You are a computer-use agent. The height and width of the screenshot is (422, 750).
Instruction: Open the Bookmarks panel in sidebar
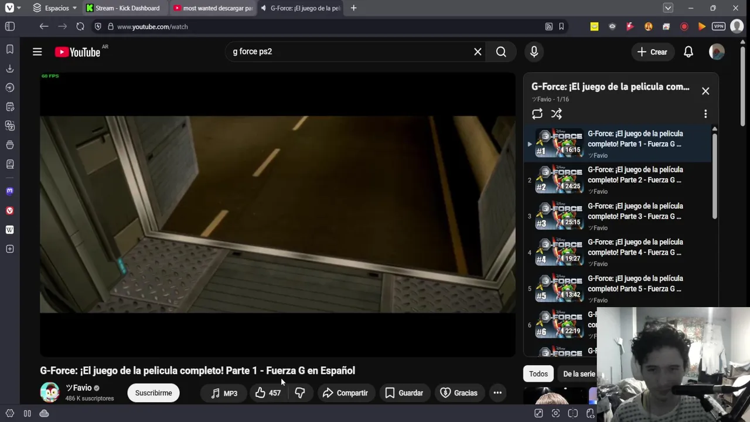(10, 49)
